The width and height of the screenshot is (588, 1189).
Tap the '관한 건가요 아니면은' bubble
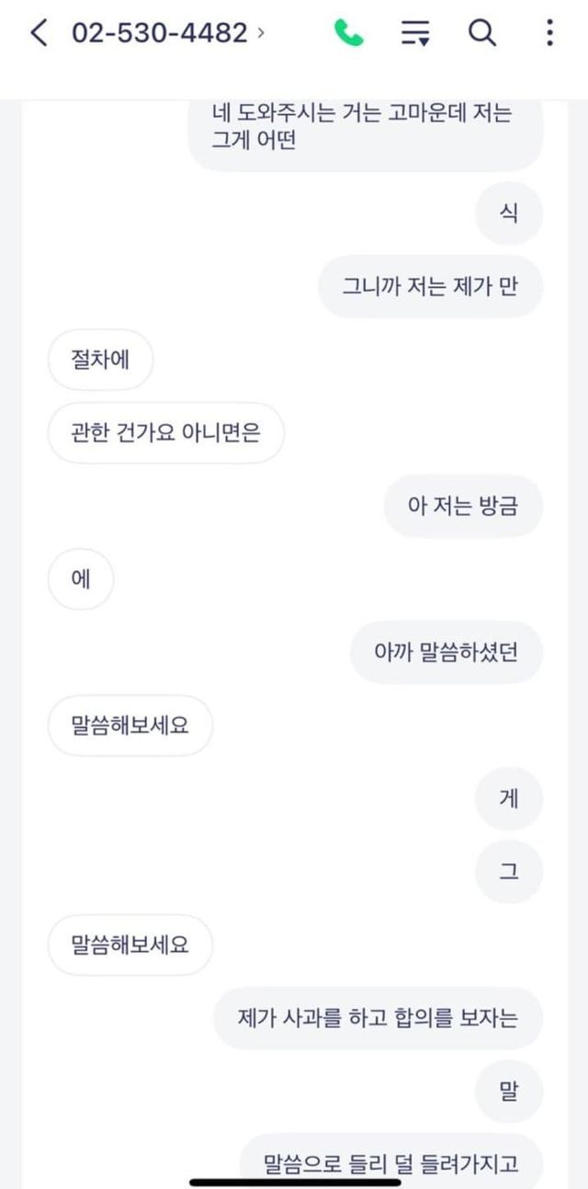[165, 432]
